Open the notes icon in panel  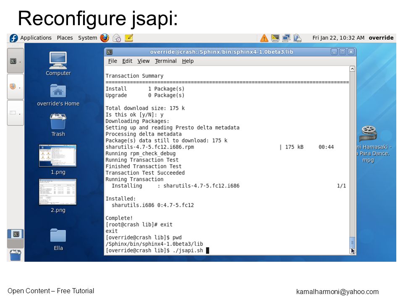(x=129, y=38)
